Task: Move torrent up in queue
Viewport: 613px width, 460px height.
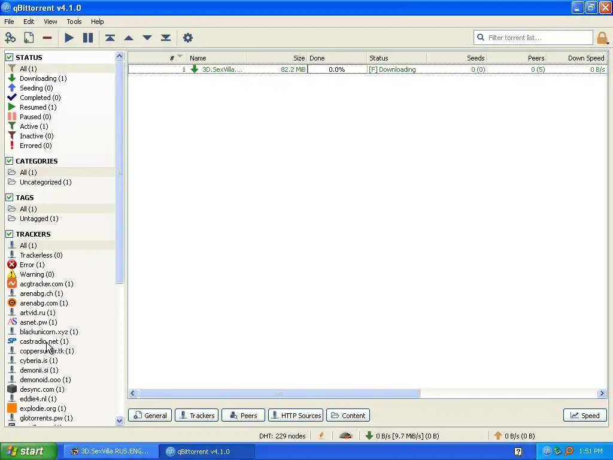Action: pyautogui.click(x=129, y=38)
